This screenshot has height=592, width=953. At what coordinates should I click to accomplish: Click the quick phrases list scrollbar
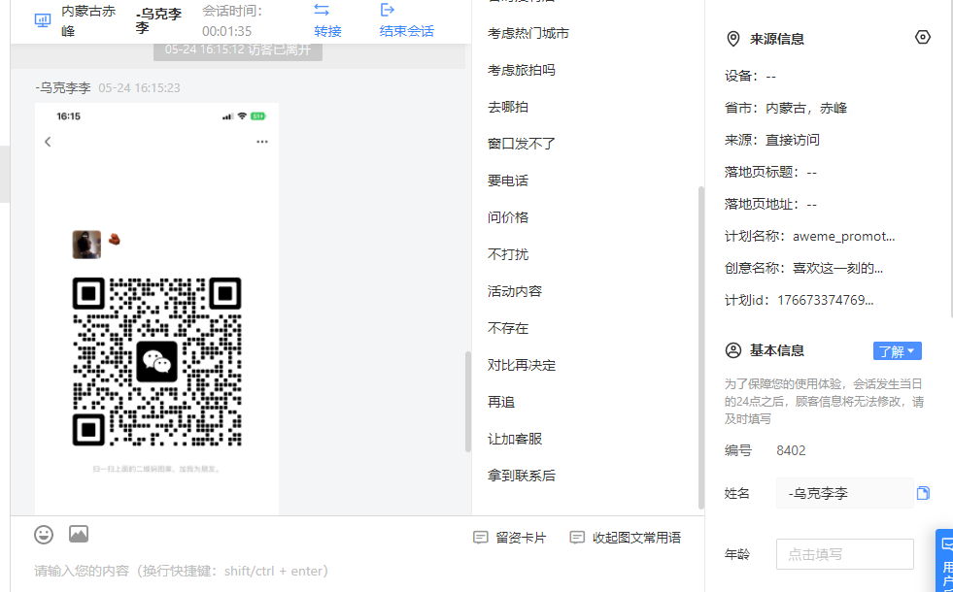[x=700, y=347]
